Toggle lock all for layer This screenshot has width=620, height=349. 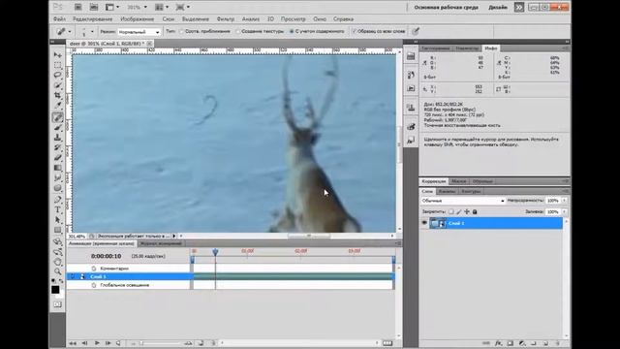[475, 211]
